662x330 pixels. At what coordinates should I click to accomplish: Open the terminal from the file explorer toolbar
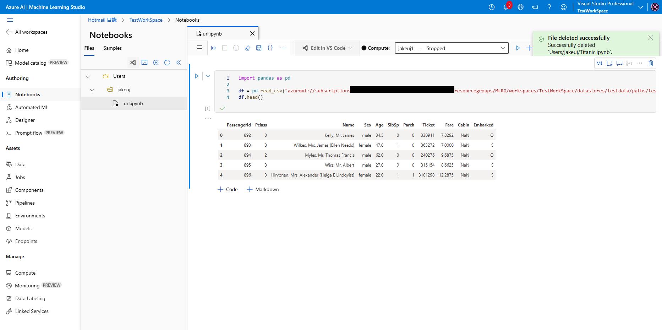click(x=144, y=63)
